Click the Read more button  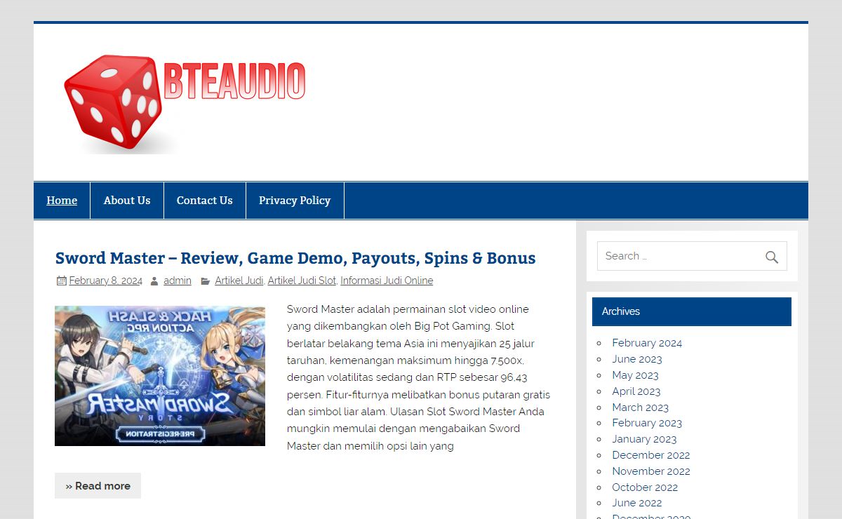tap(98, 485)
